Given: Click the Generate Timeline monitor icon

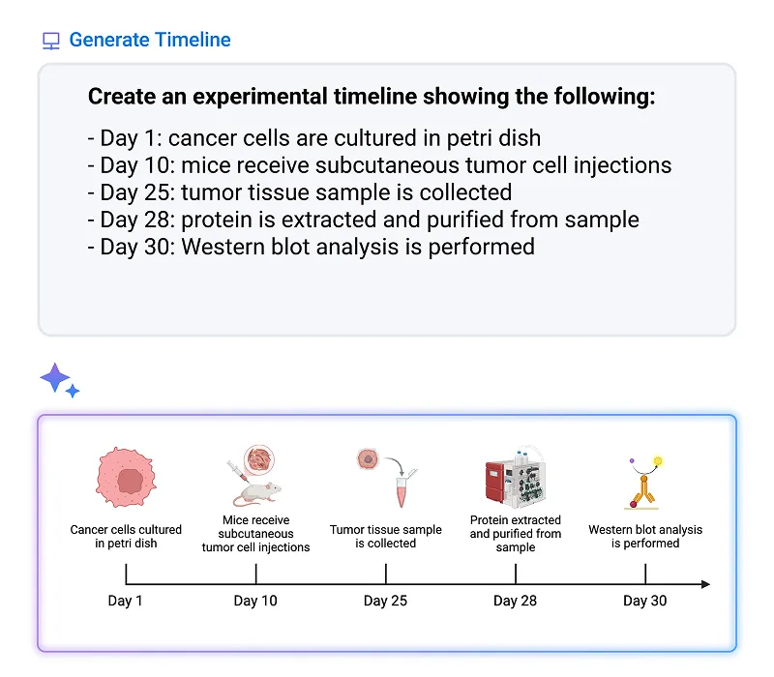Looking at the screenshot, I should coord(51,41).
